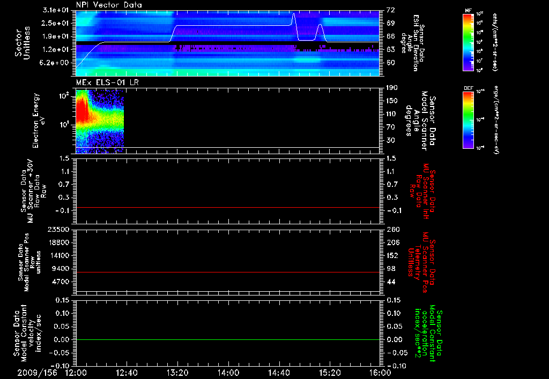Click the "150" scanner angle tick
Image resolution: width=549 pixels, height=379 pixels.
pyautogui.click(x=392, y=101)
